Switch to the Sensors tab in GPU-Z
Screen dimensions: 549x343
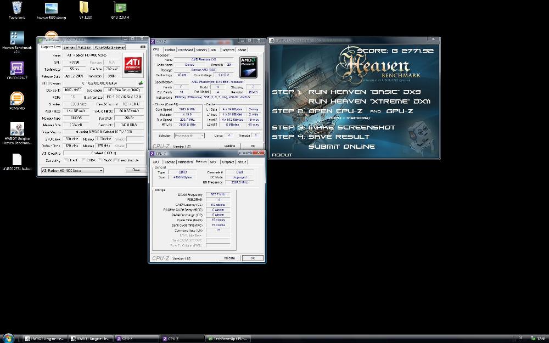(x=69, y=47)
